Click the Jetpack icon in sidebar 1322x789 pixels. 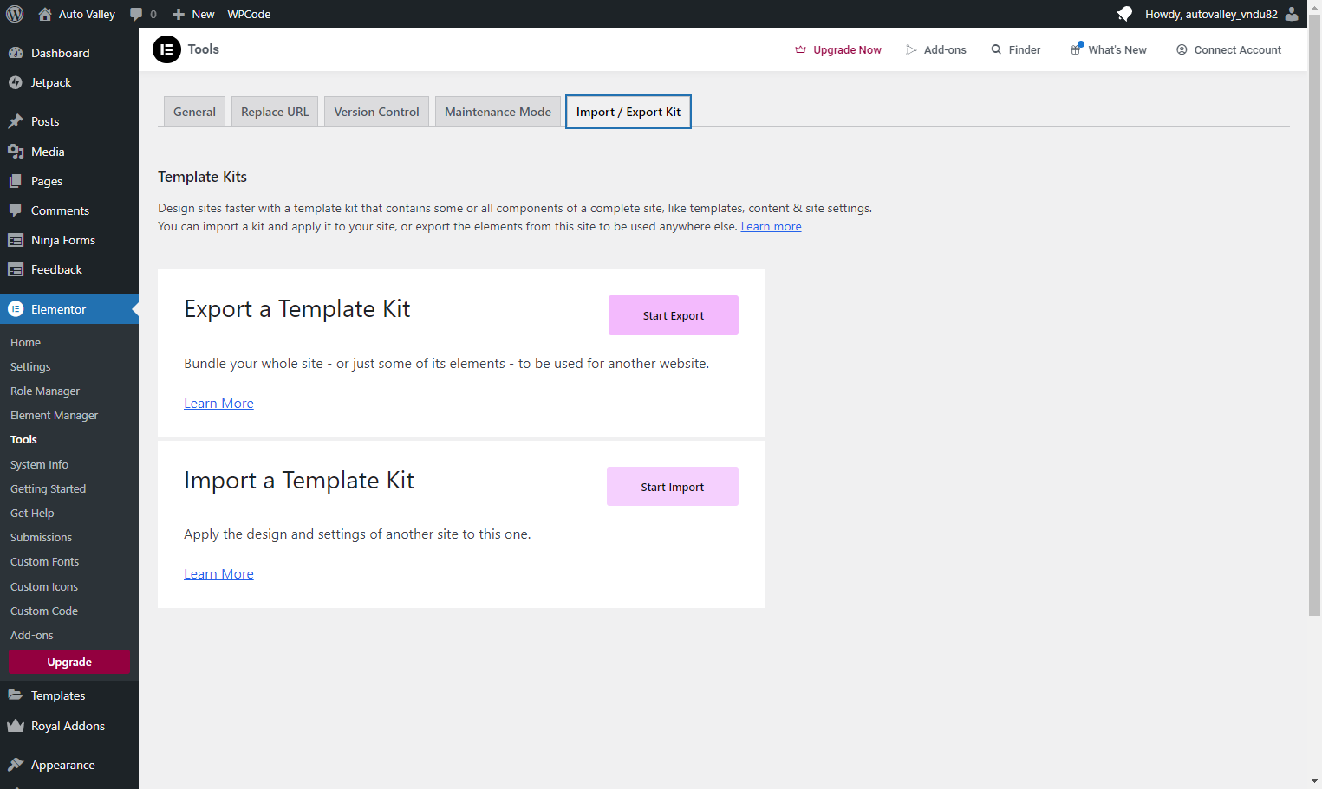tap(16, 82)
